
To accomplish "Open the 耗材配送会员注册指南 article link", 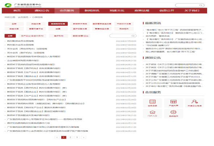I will pyautogui.click(x=21, y=41).
